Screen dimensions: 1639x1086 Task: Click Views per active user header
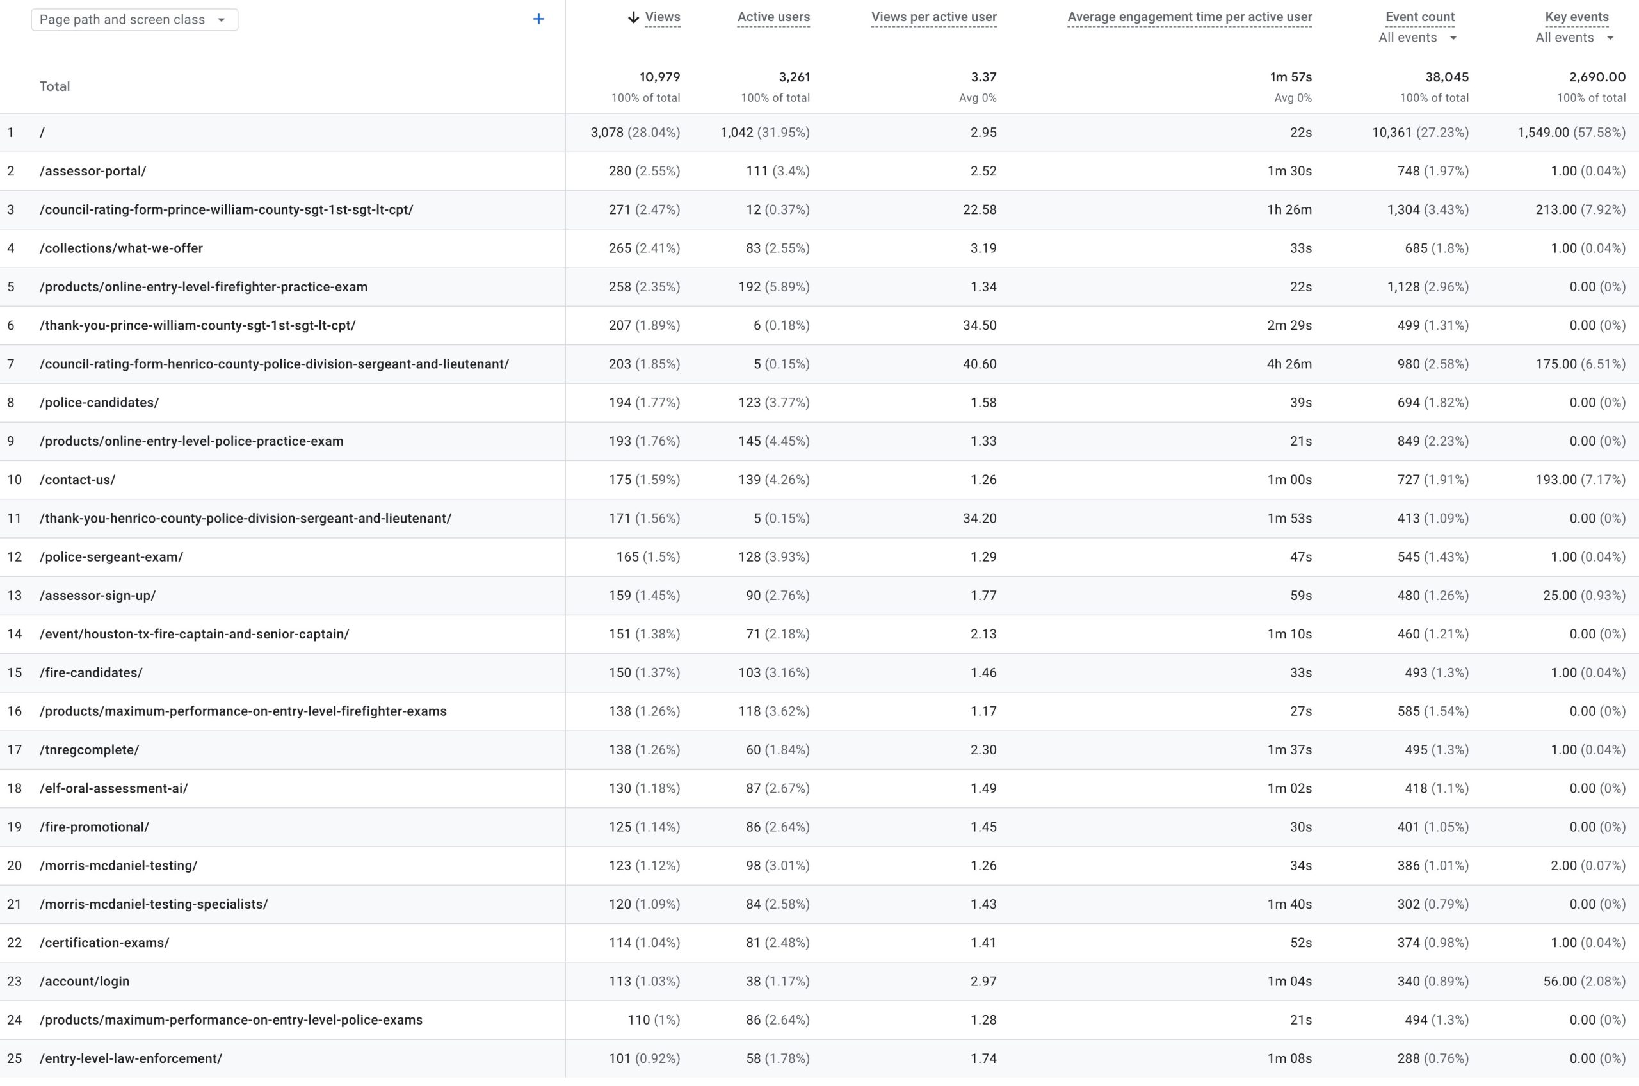(x=933, y=17)
